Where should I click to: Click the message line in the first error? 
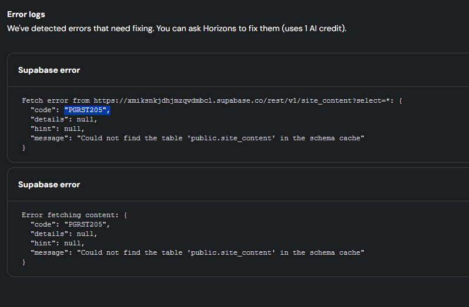197,138
